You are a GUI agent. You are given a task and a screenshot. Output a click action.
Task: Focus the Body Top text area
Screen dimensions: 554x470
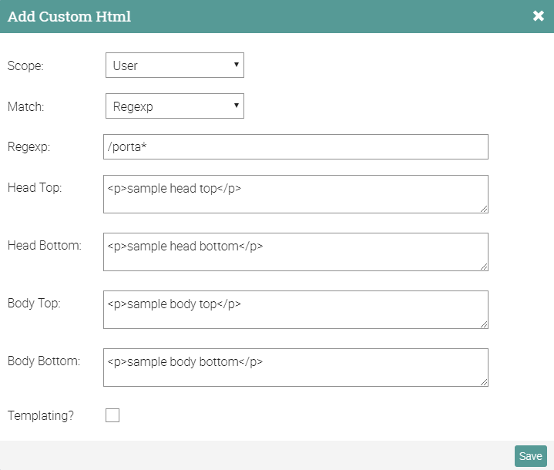click(x=295, y=309)
